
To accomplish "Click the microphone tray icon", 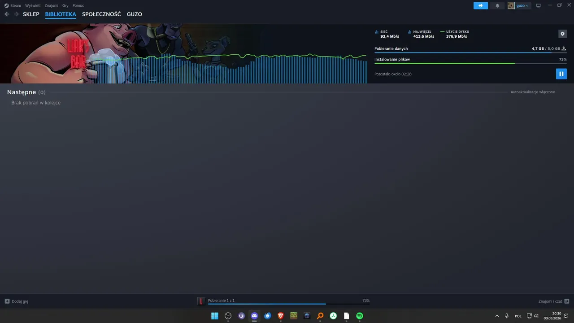I will tap(507, 316).
